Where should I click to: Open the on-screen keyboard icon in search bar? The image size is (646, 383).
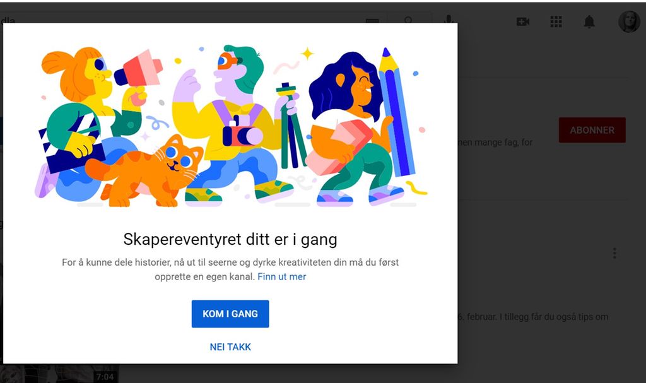point(372,21)
